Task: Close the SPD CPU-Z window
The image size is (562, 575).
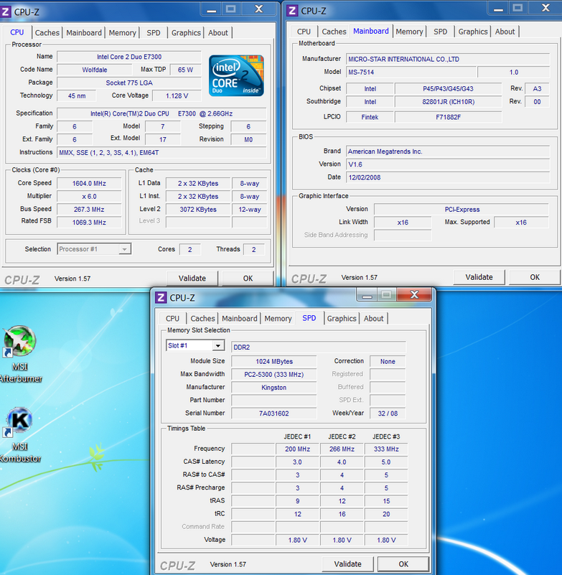Action: pos(415,294)
